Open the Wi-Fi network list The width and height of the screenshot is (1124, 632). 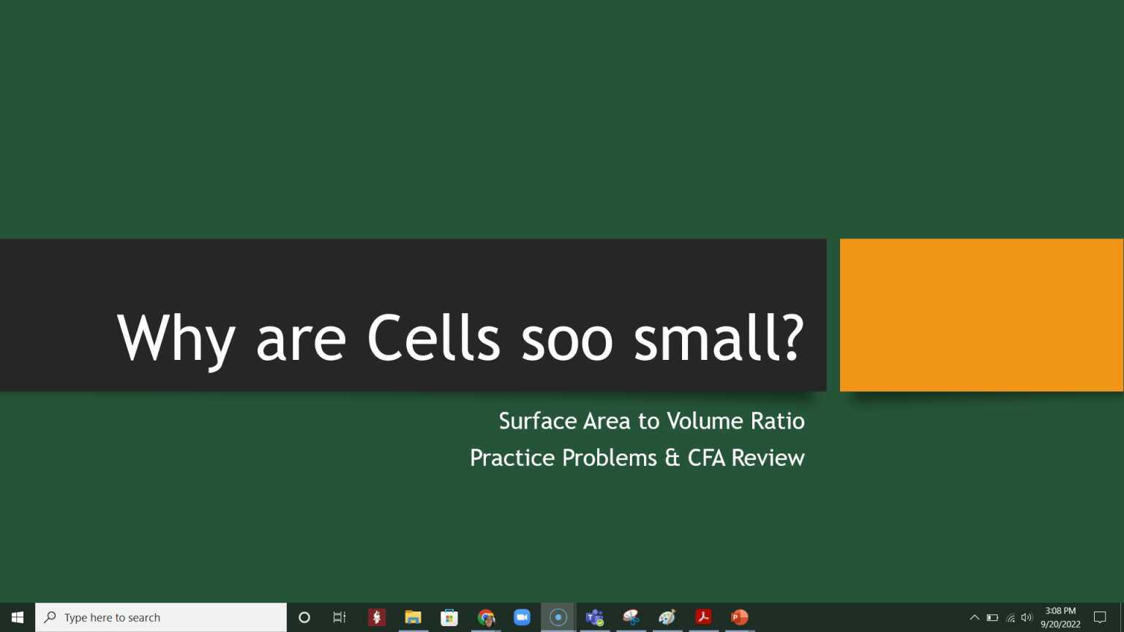click(x=1010, y=617)
